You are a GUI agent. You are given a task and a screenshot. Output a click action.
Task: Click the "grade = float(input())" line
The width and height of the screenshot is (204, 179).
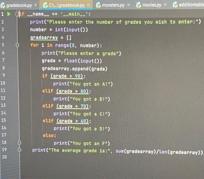pyautogui.click(x=72, y=61)
